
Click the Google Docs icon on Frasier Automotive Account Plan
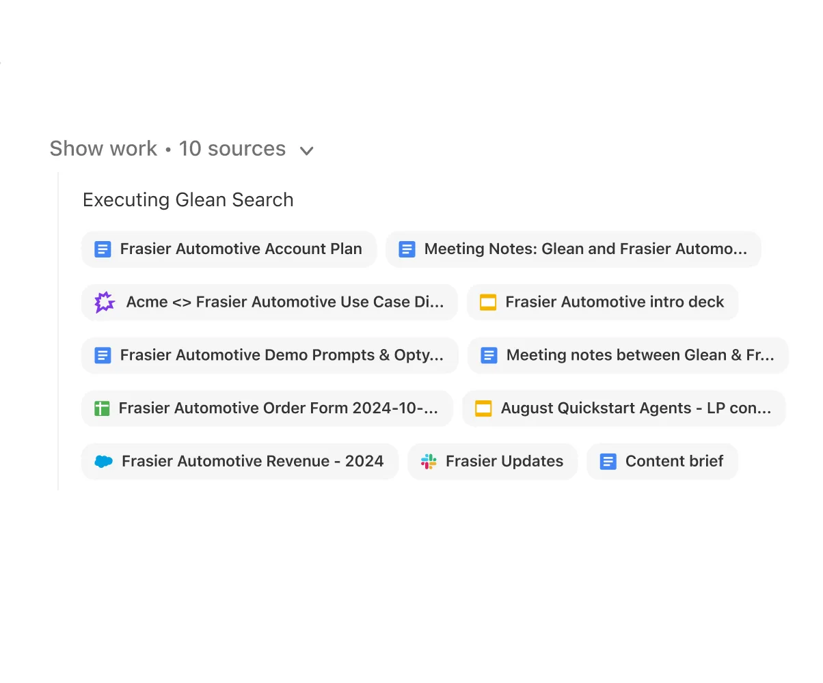pos(103,249)
